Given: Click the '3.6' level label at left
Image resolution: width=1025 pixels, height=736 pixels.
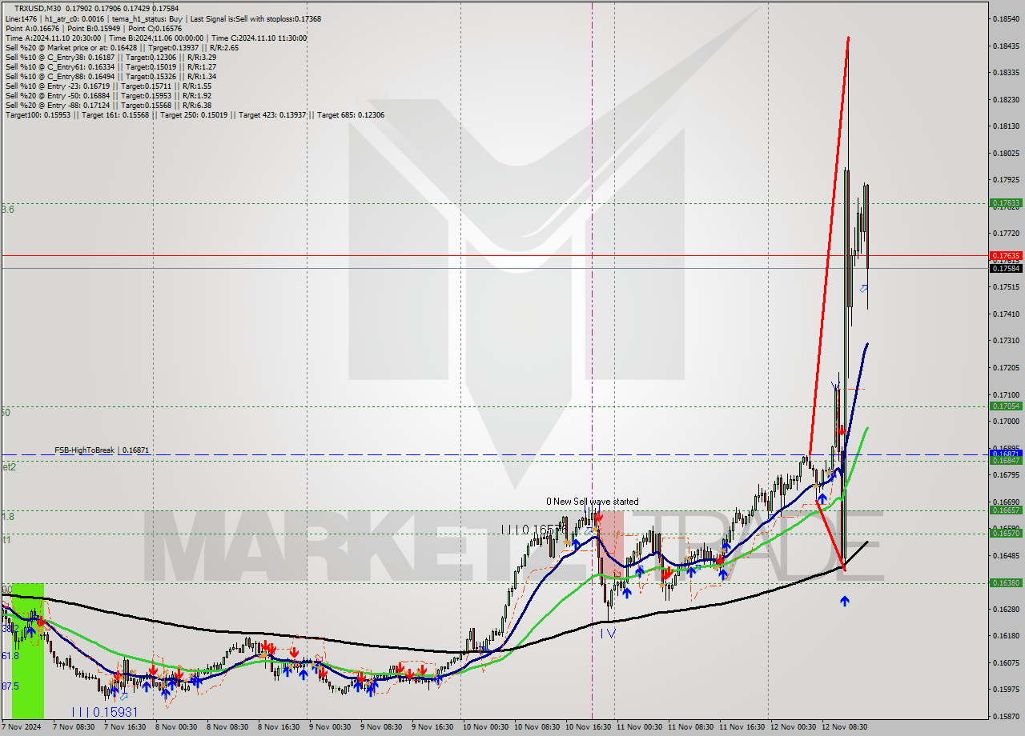Looking at the screenshot, I should (x=8, y=210).
